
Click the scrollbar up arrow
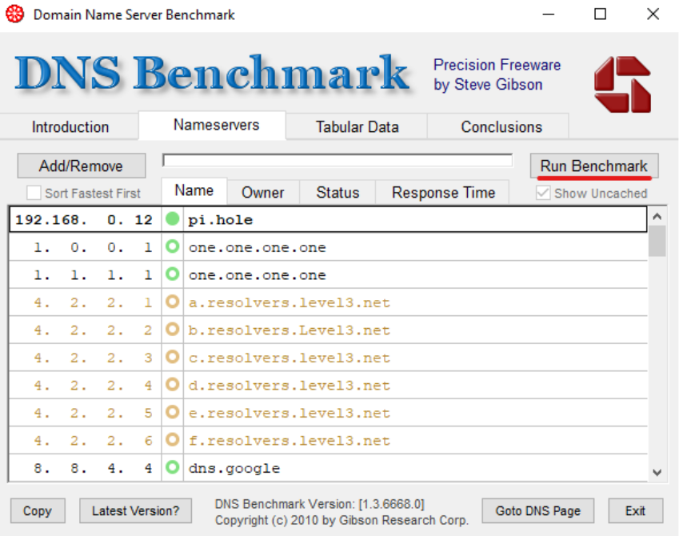coord(657,216)
